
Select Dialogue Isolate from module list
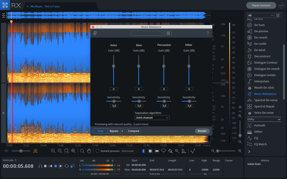tap(265, 75)
